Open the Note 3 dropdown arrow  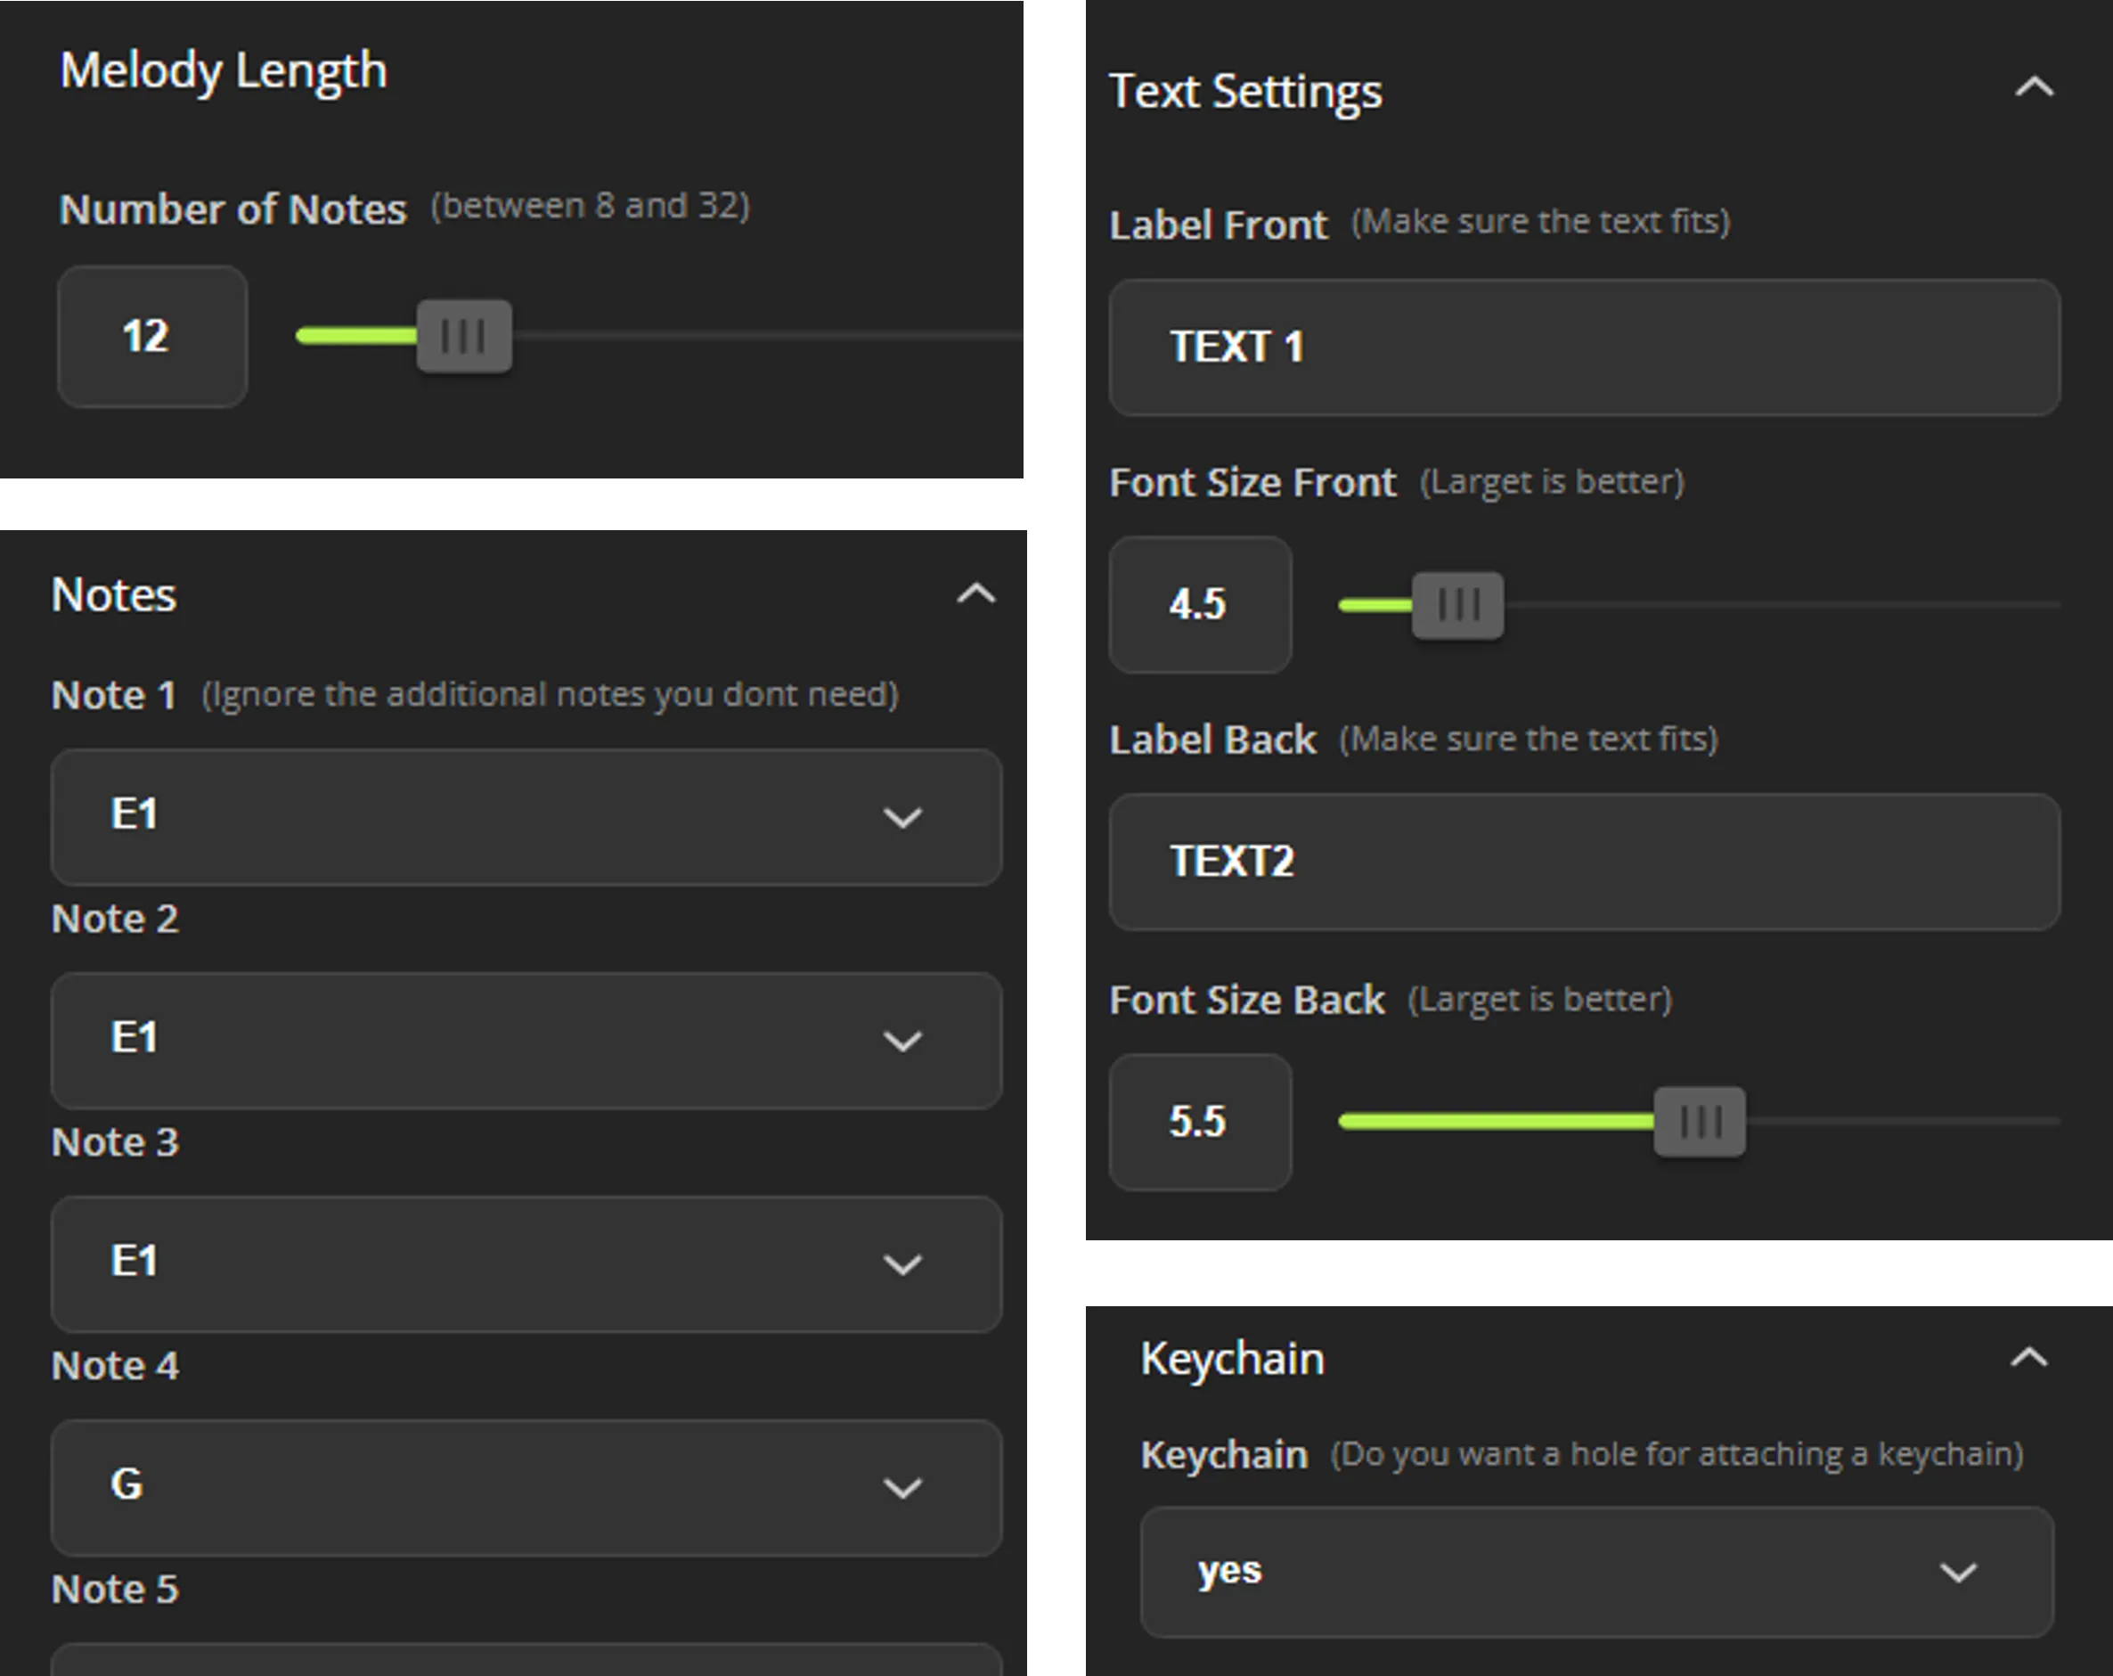point(902,1264)
